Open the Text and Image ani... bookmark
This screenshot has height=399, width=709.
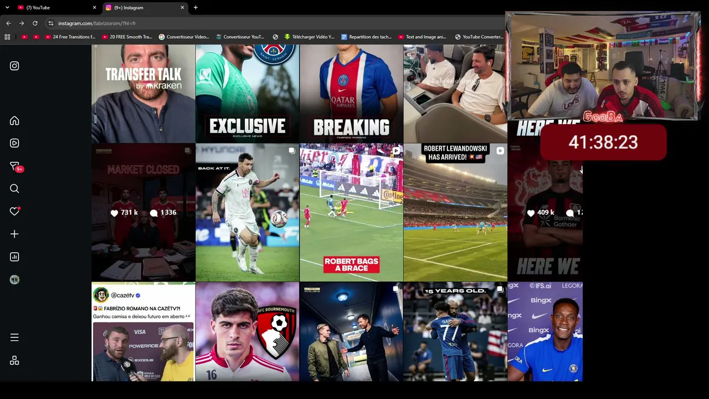click(x=422, y=37)
